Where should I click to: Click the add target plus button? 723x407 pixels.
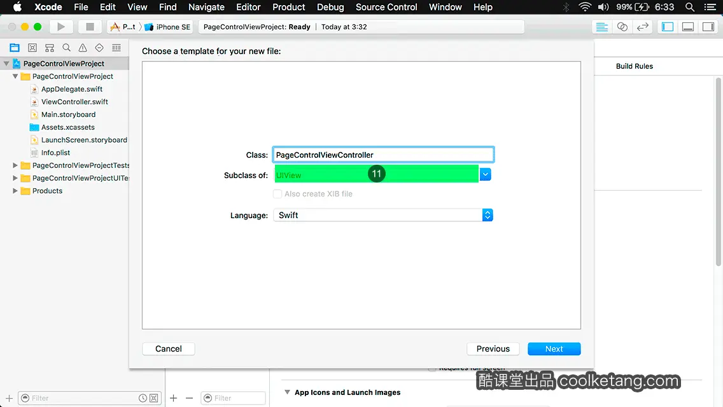coord(173,398)
